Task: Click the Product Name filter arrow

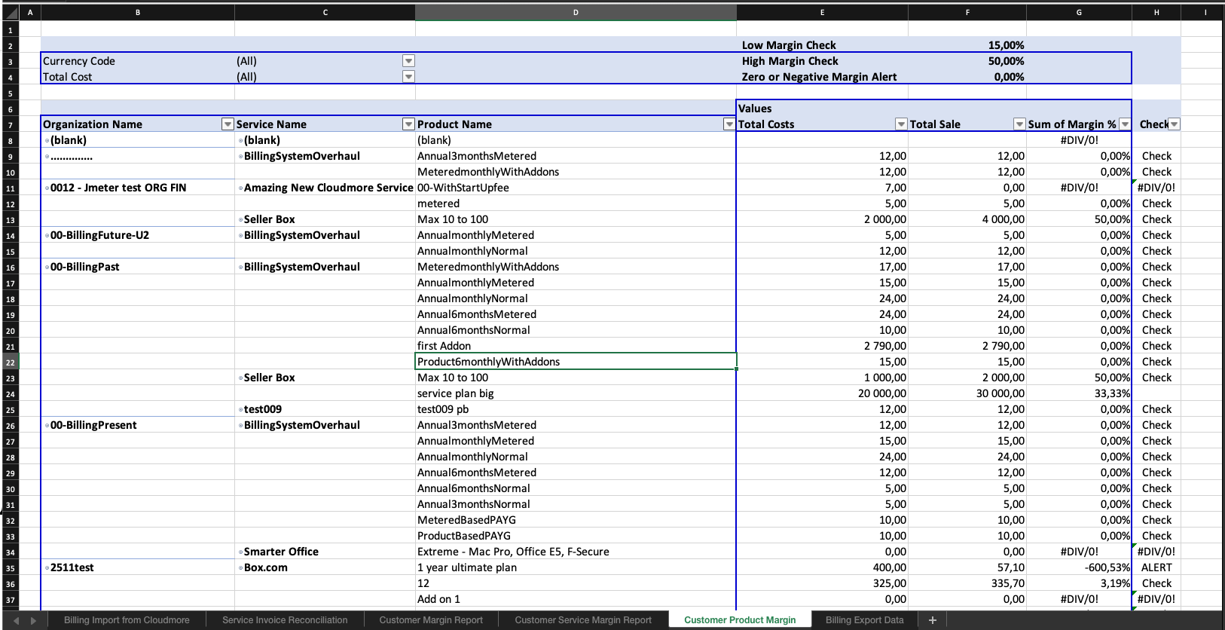Action: coord(729,124)
